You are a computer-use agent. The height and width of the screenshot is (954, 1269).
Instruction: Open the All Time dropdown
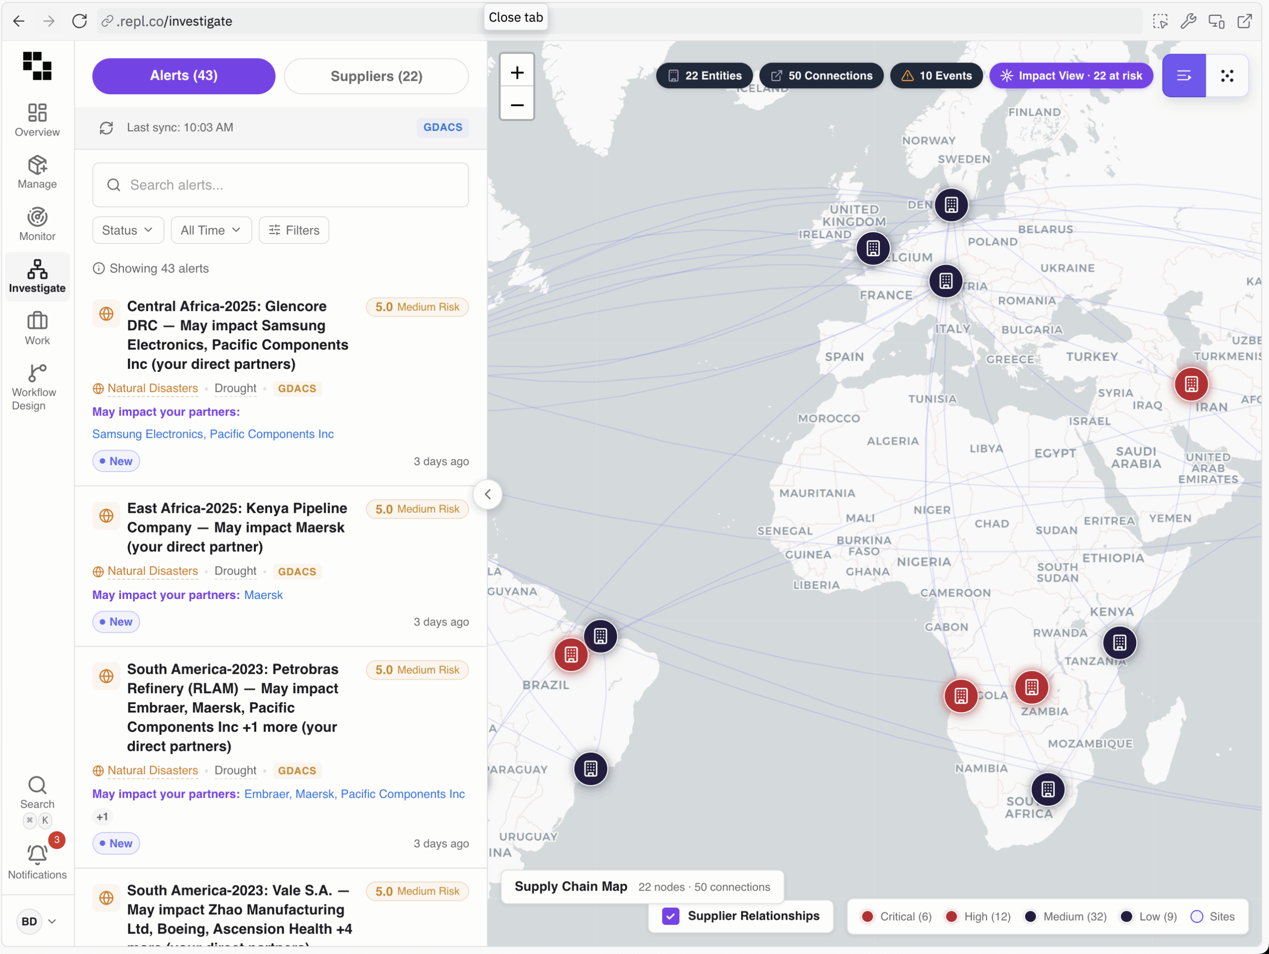211,230
